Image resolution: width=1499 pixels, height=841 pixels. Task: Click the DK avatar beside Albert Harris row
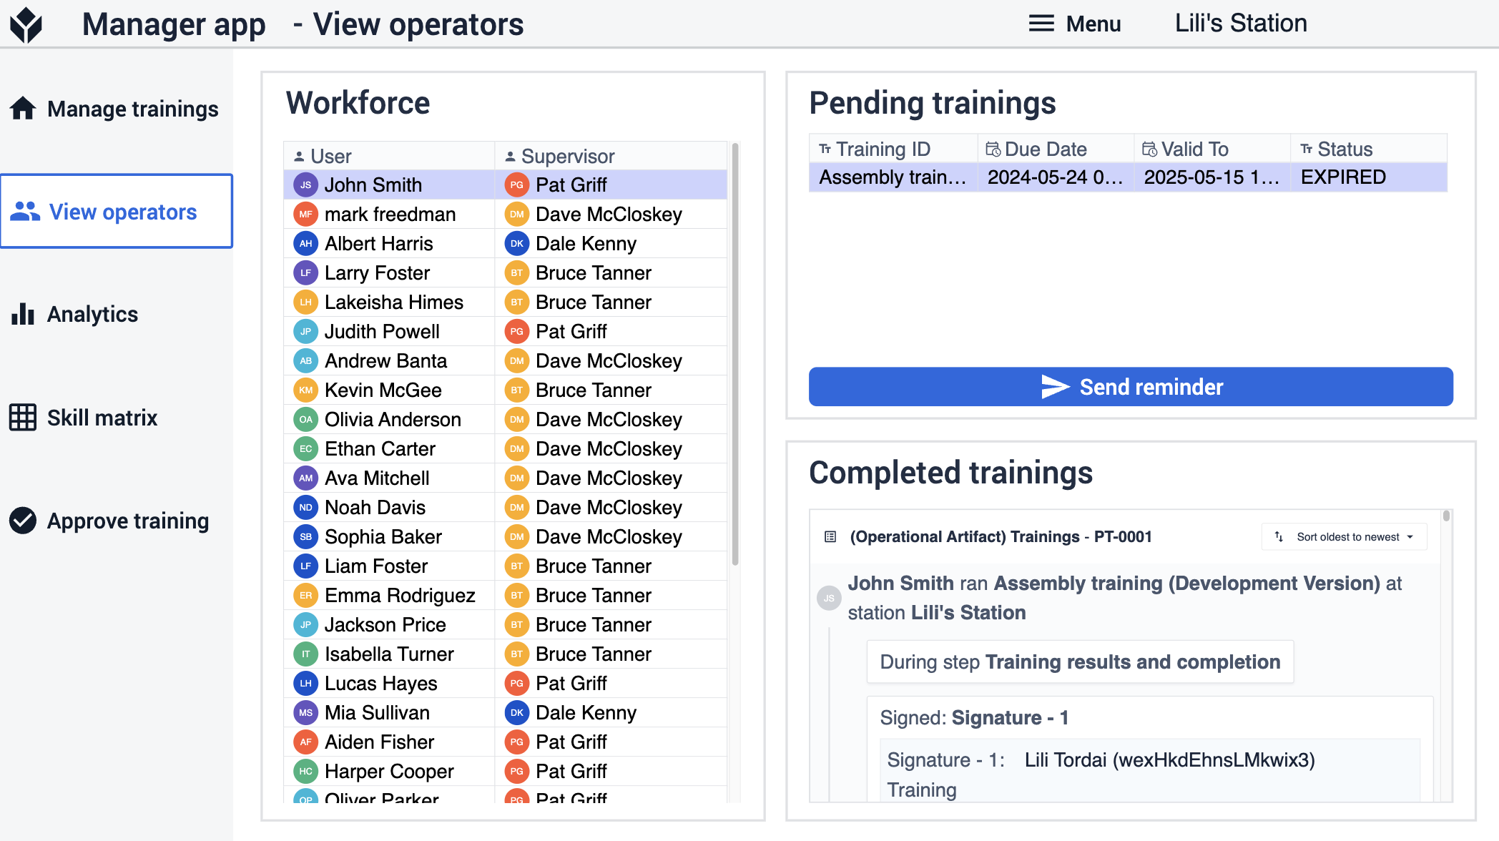[516, 243]
